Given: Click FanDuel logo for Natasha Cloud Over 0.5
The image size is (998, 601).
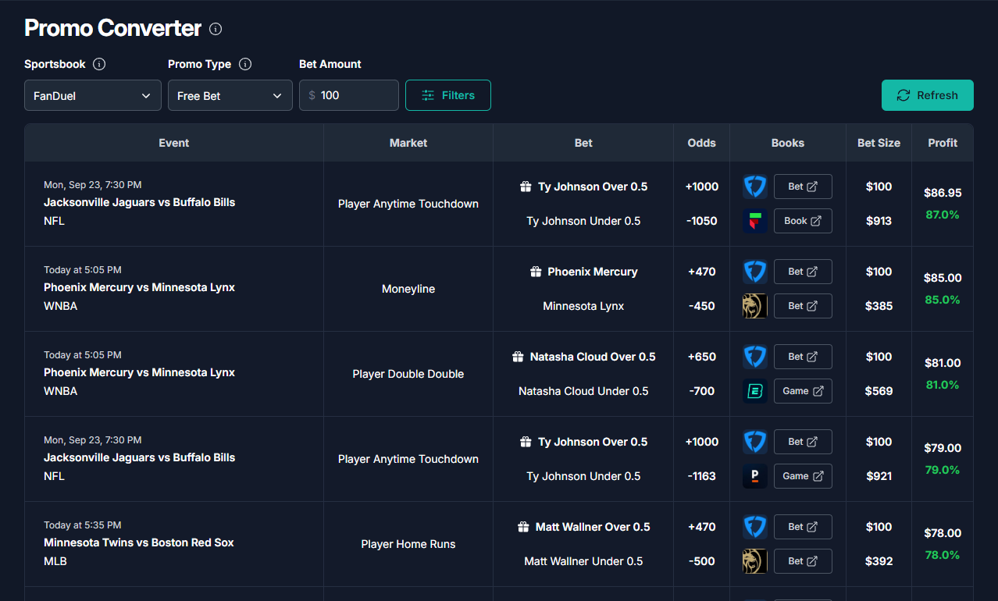Looking at the screenshot, I should tap(755, 357).
